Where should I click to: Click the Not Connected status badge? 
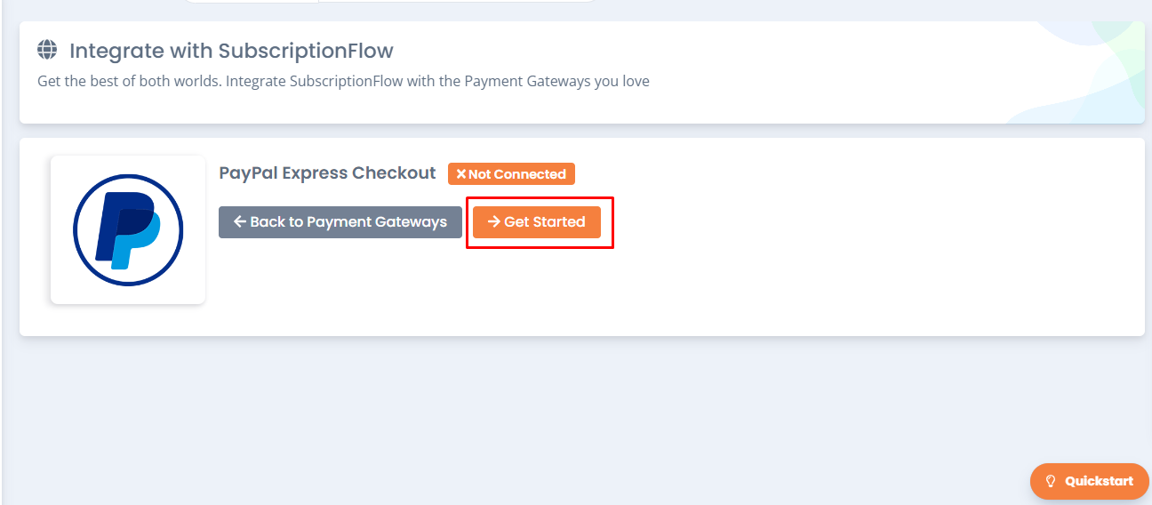click(x=511, y=174)
